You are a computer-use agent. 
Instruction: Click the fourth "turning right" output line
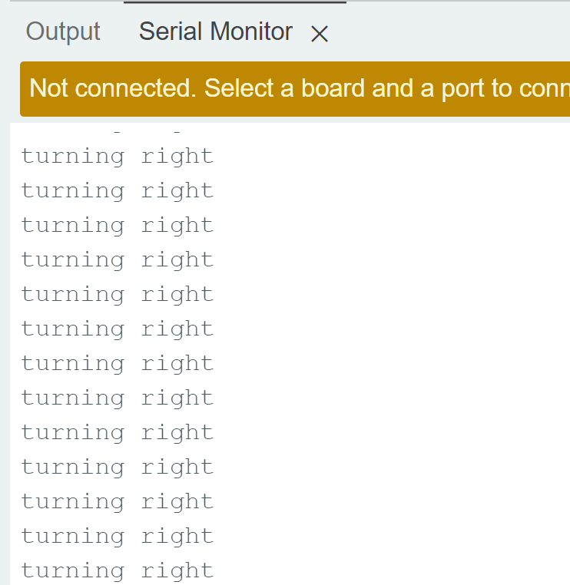[x=117, y=260]
